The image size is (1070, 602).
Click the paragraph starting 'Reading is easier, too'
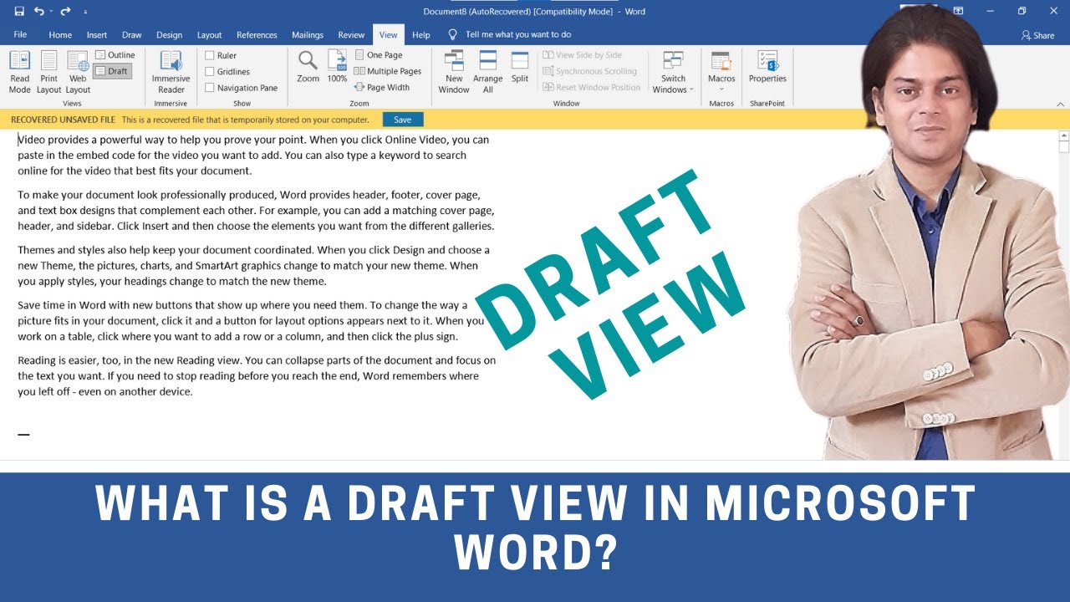point(257,375)
